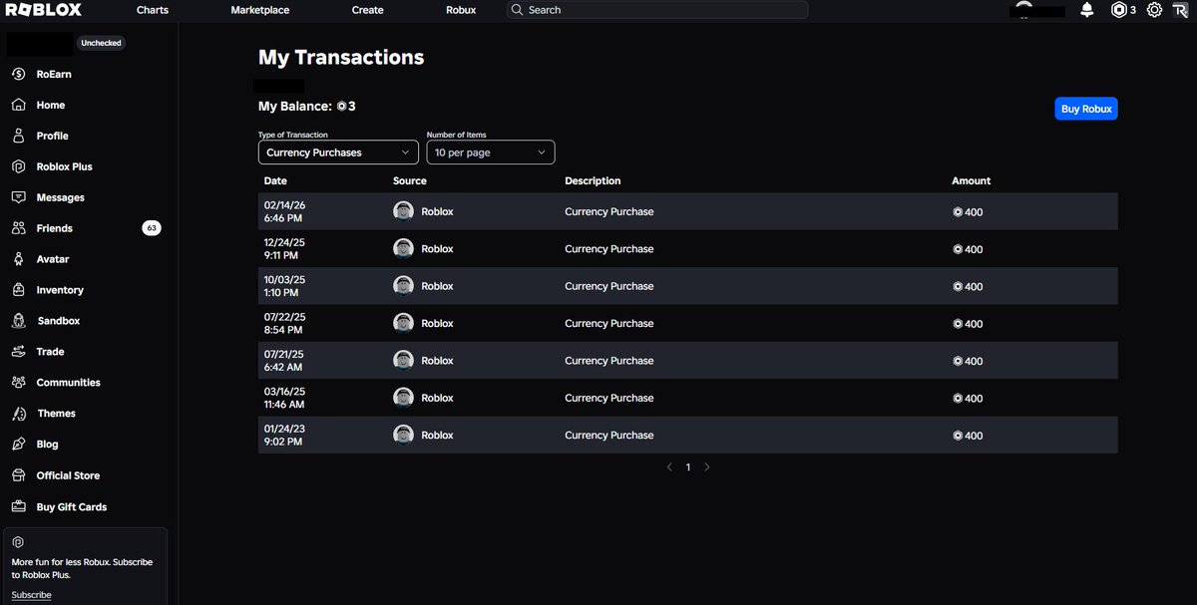Open the settings gear icon
This screenshot has width=1197, height=605.
pyautogui.click(x=1154, y=10)
